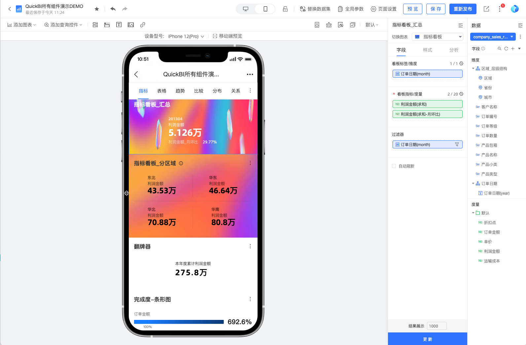Open the share/export icon beside 重新发布
Image resolution: width=526 pixels, height=345 pixels.
486,9
